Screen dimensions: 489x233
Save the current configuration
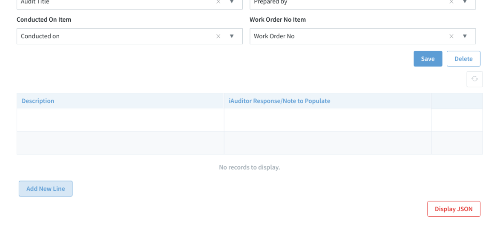pos(428,59)
